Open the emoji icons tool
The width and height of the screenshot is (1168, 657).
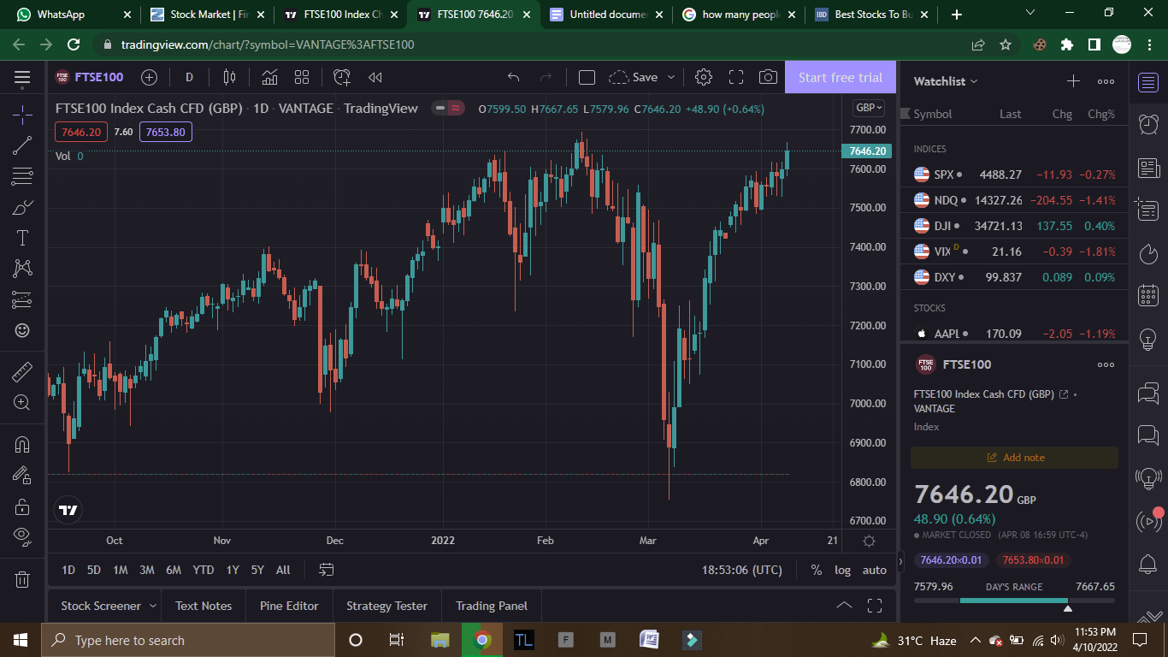tap(22, 330)
